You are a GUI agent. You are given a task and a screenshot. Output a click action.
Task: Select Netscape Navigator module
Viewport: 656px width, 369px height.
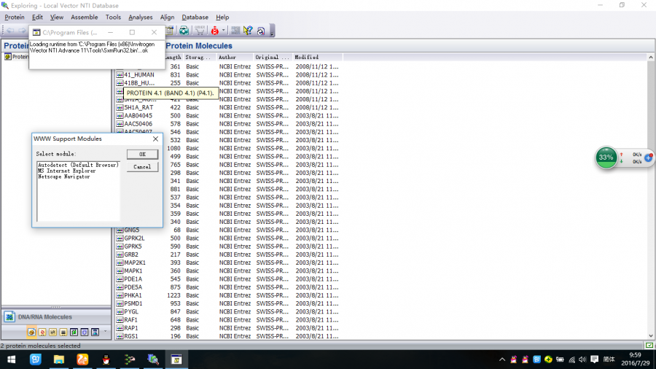(63, 176)
